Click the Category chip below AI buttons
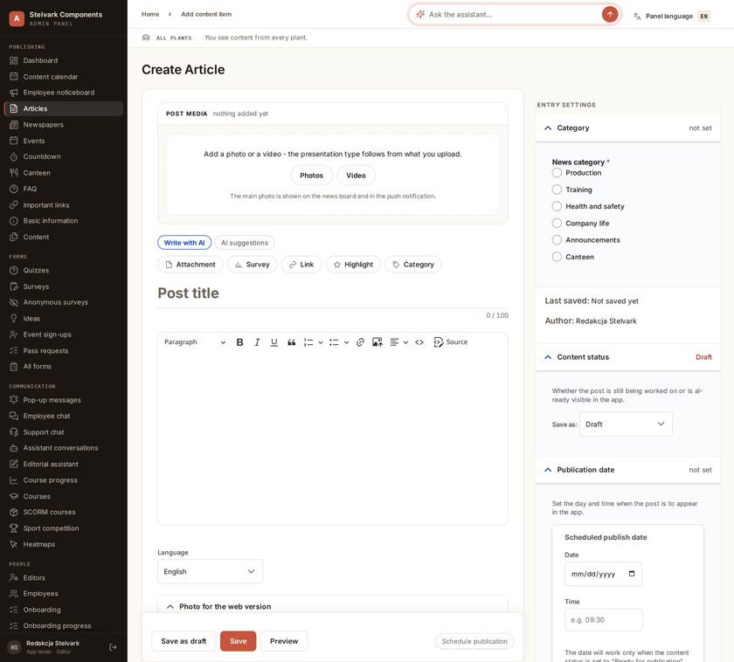Image resolution: width=734 pixels, height=662 pixels. 413,265
